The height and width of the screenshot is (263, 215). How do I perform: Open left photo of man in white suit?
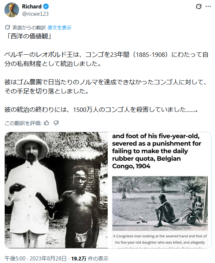[x=56, y=190]
